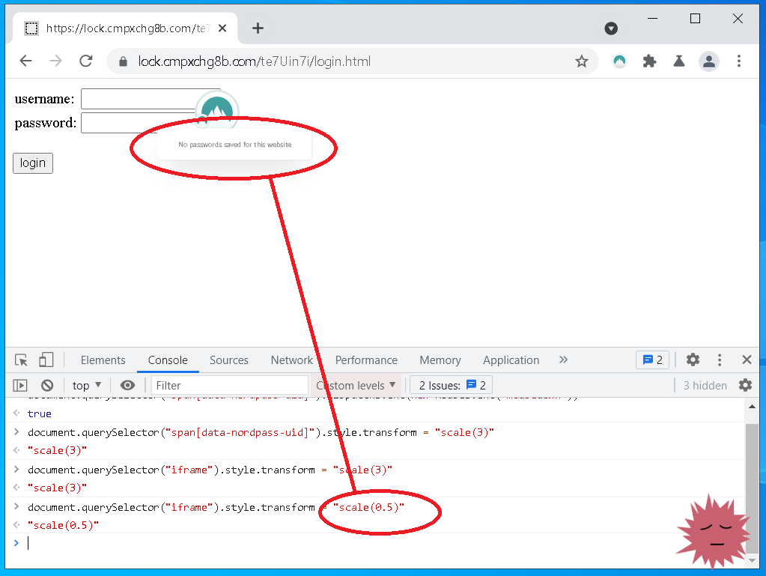Toggle the live expression eye icon
This screenshot has height=576, width=766.
click(x=127, y=386)
